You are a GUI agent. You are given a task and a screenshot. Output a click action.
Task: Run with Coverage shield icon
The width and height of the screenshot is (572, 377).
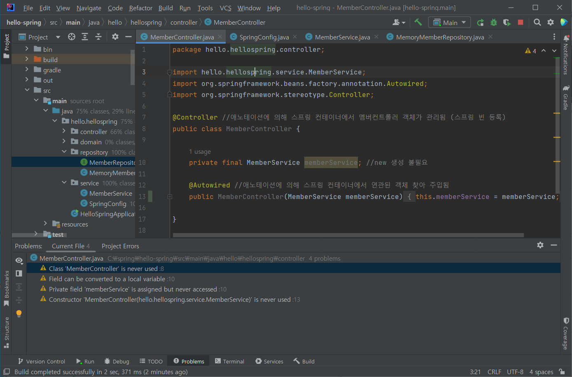[507, 23]
